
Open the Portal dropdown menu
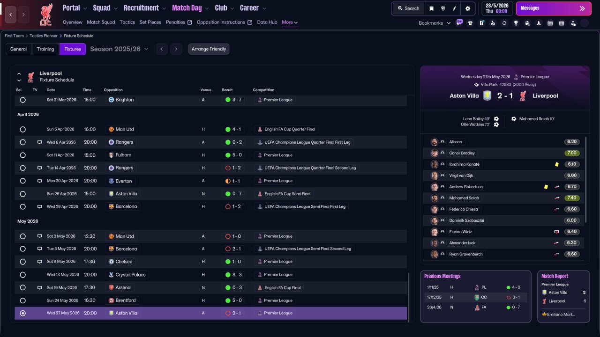point(75,8)
